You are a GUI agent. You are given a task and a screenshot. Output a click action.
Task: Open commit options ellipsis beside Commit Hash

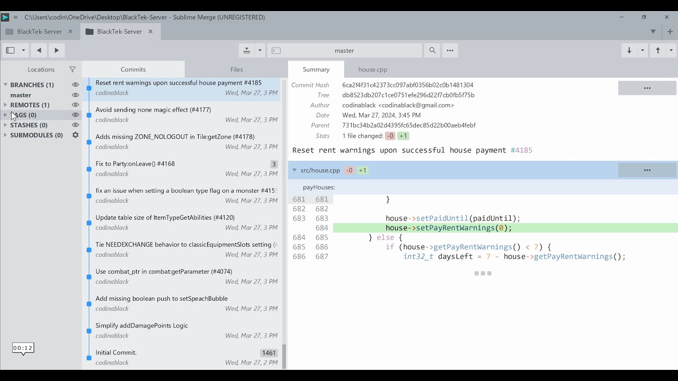(x=647, y=88)
